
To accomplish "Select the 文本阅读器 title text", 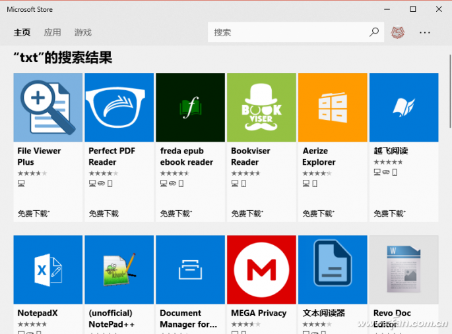I will point(324,313).
